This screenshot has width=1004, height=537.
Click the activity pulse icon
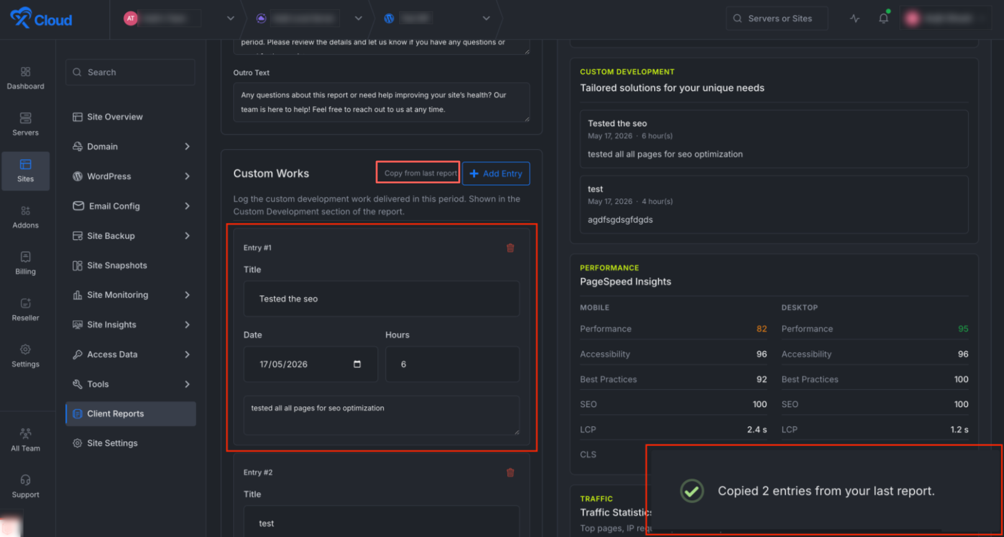coord(855,19)
